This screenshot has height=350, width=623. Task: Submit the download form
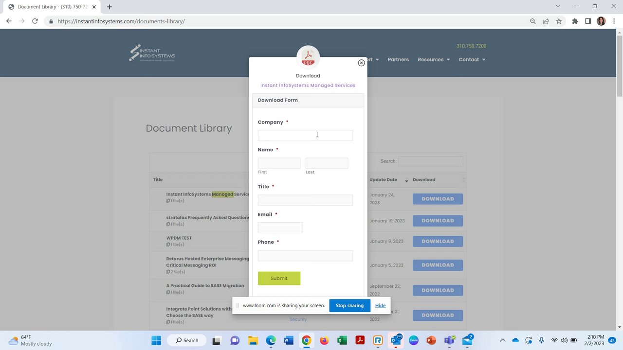[279, 278]
